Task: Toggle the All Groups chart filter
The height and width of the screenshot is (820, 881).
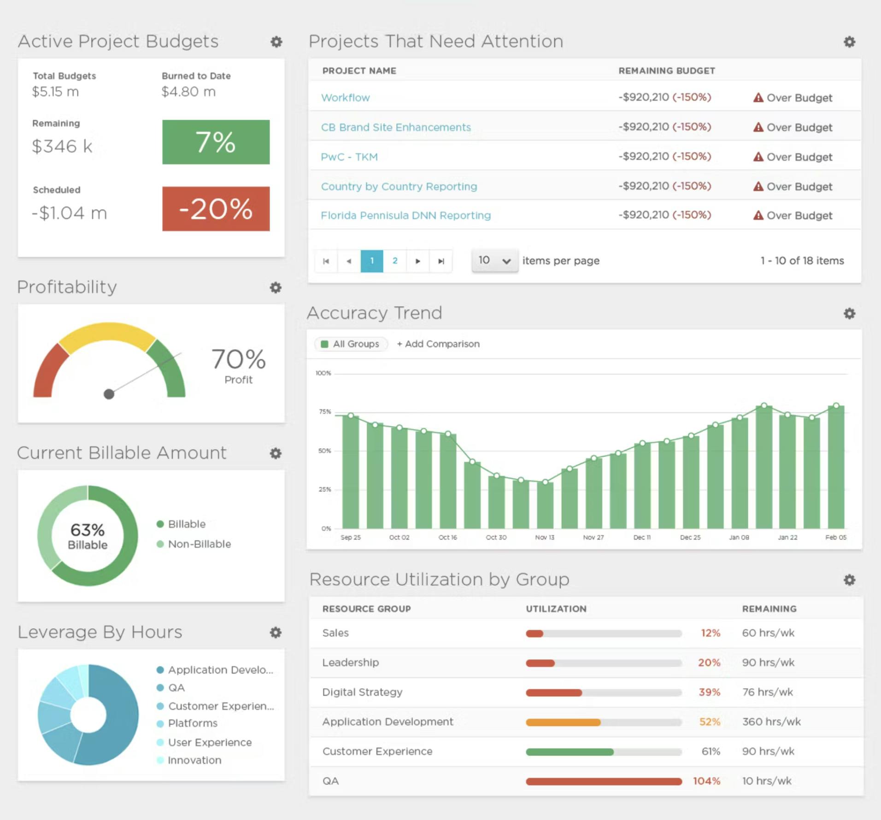Action: click(x=351, y=344)
